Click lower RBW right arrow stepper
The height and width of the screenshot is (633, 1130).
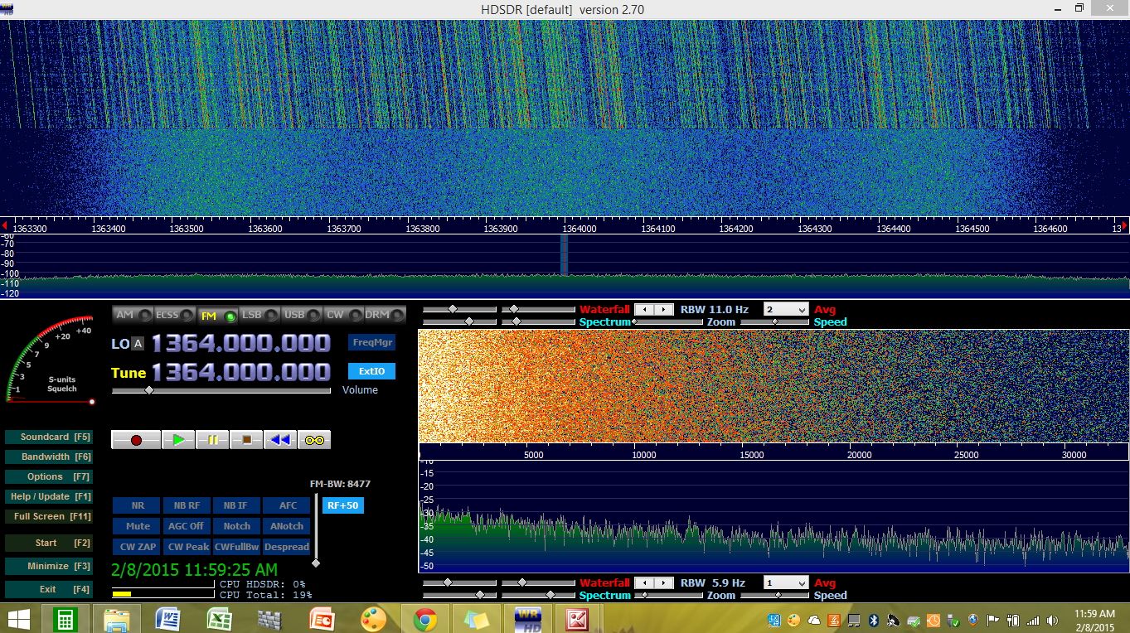pos(664,582)
